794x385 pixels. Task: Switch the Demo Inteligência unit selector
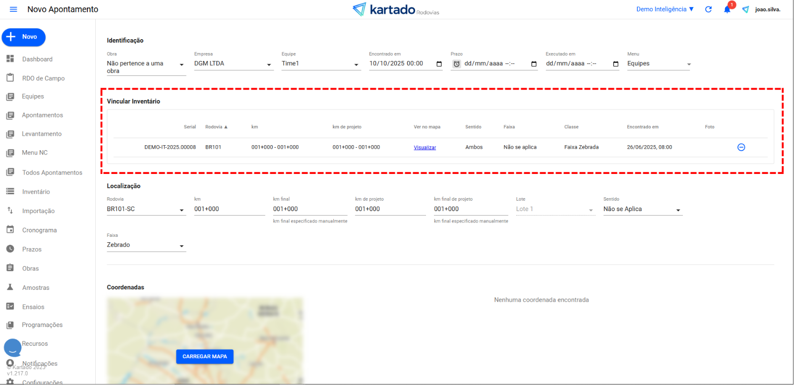coord(665,9)
